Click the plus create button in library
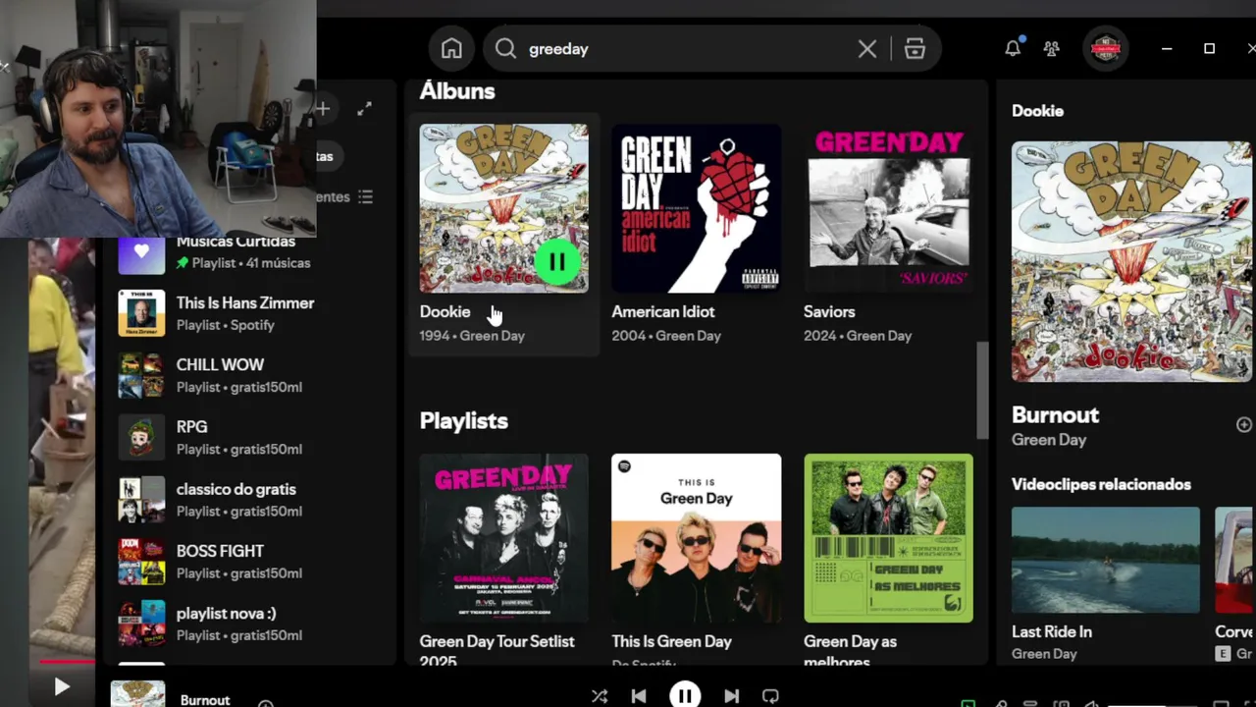Viewport: 1256px width, 707px height. pos(322,109)
